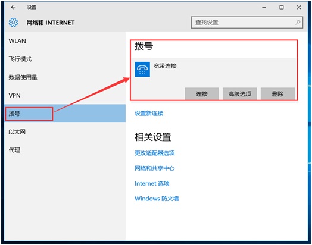This screenshot has width=312, height=245.
Task: Select the 拨号 sidebar item
Action: click(65, 114)
